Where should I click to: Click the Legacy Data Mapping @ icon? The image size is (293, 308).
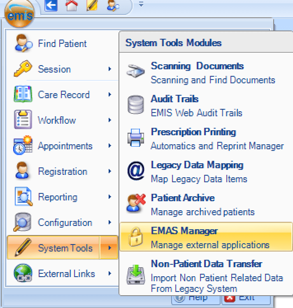[x=136, y=171]
